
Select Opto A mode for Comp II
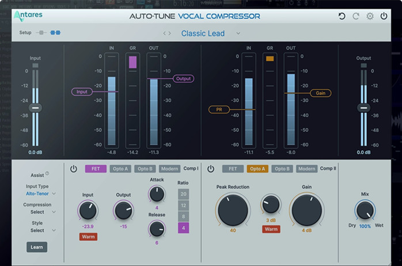[x=257, y=169]
